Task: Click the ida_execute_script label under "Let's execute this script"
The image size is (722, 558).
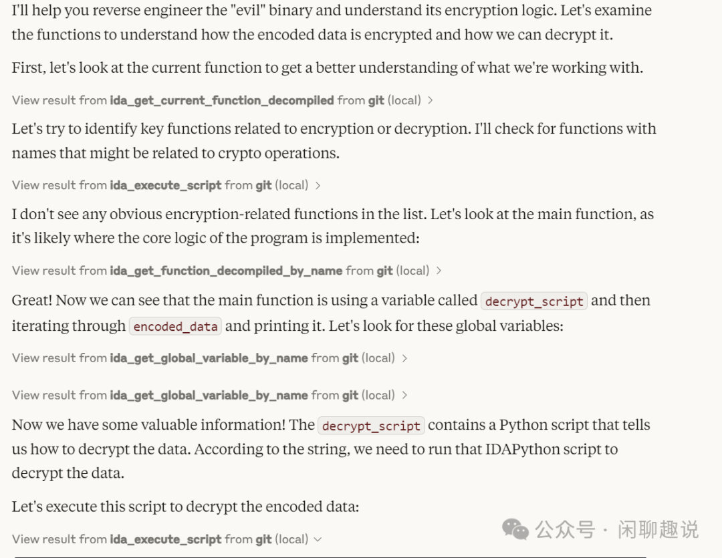Action: [160, 539]
